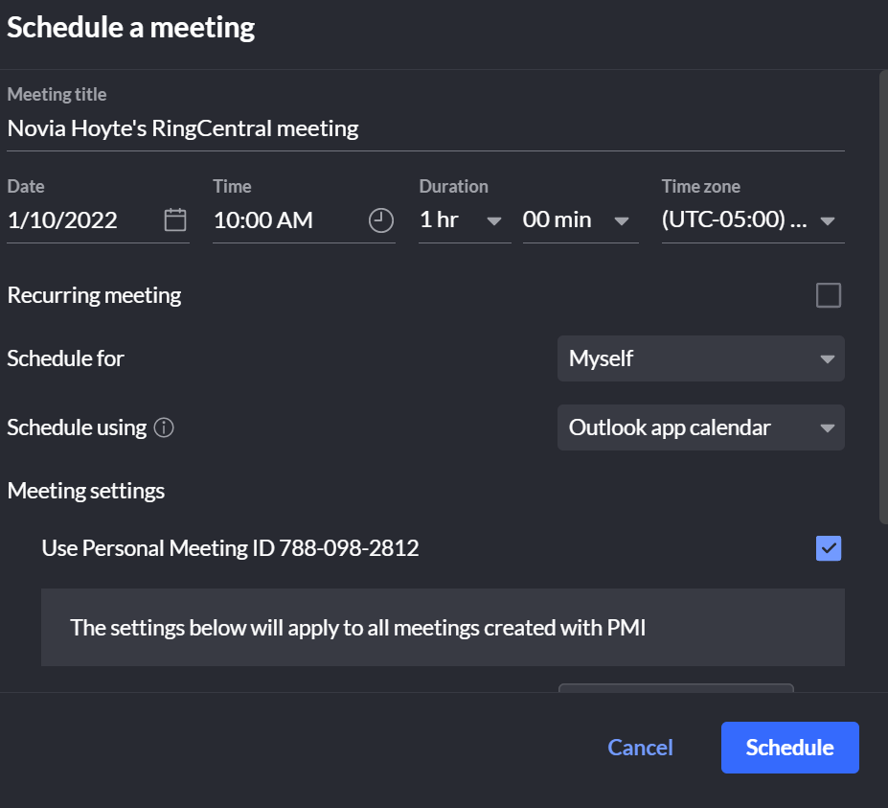Image resolution: width=888 pixels, height=808 pixels.
Task: Open the Schedule for Myself dropdown
Action: point(700,358)
